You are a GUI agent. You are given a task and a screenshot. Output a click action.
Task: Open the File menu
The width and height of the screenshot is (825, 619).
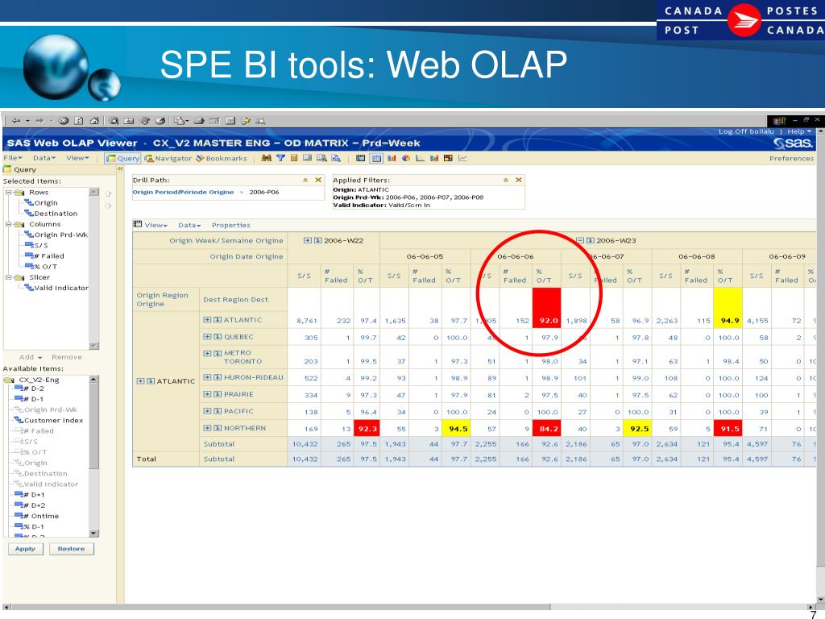(13, 158)
